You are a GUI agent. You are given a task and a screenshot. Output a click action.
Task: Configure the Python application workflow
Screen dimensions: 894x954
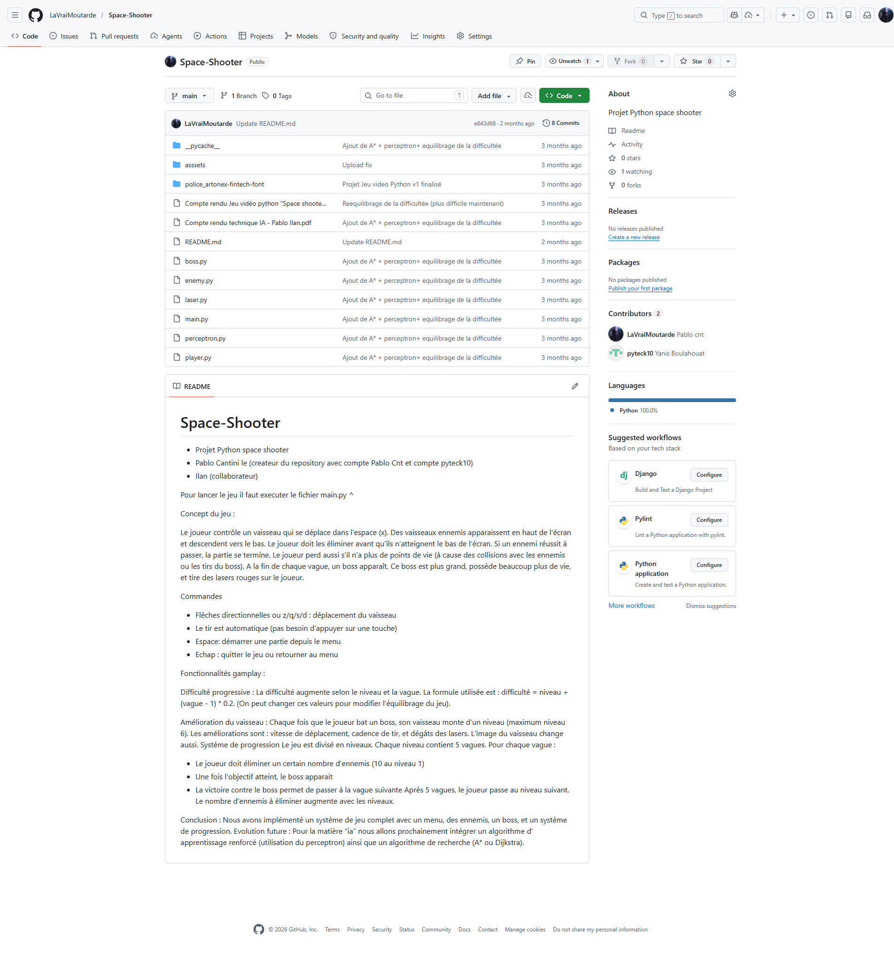click(709, 565)
